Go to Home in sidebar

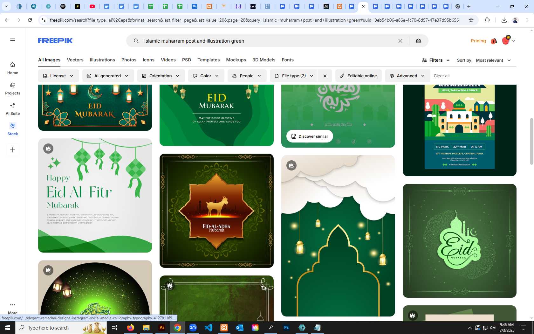(13, 68)
